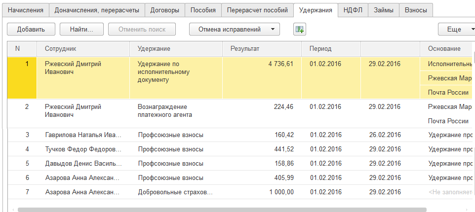Click the green table settings icon in toolbar

(299, 30)
